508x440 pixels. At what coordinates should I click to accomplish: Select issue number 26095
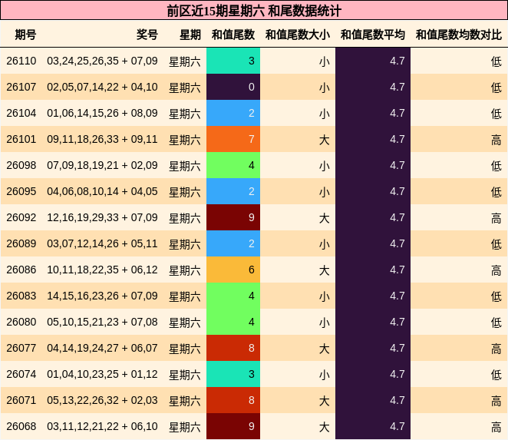coord(21,191)
